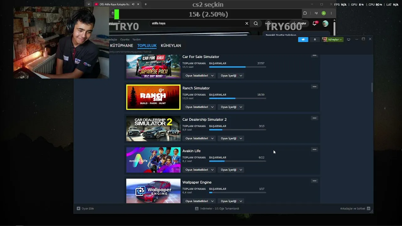Click the Wallpaper Engine title
This screenshot has width=402, height=226.
197,182
